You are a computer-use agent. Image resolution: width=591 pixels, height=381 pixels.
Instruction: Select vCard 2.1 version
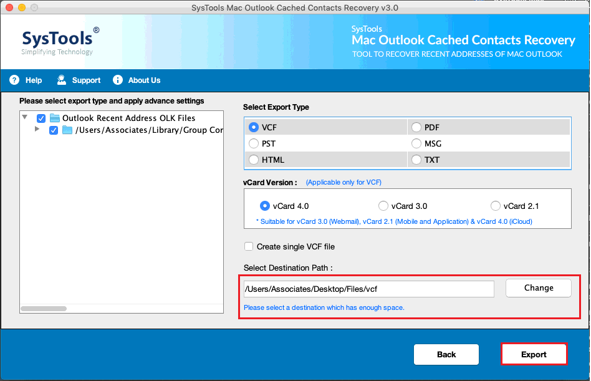[495, 206]
